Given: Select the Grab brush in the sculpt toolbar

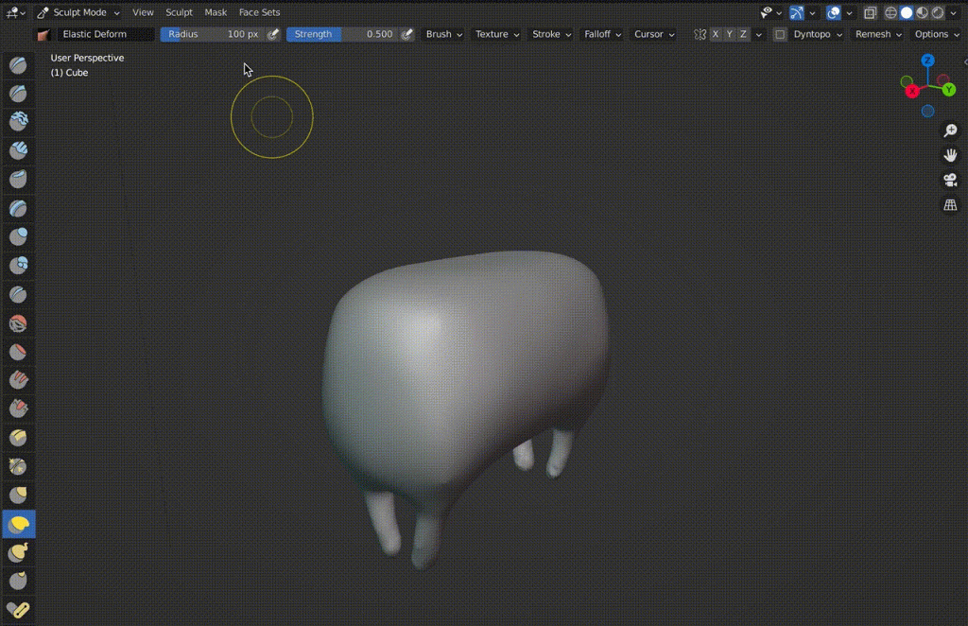Looking at the screenshot, I should (19, 495).
